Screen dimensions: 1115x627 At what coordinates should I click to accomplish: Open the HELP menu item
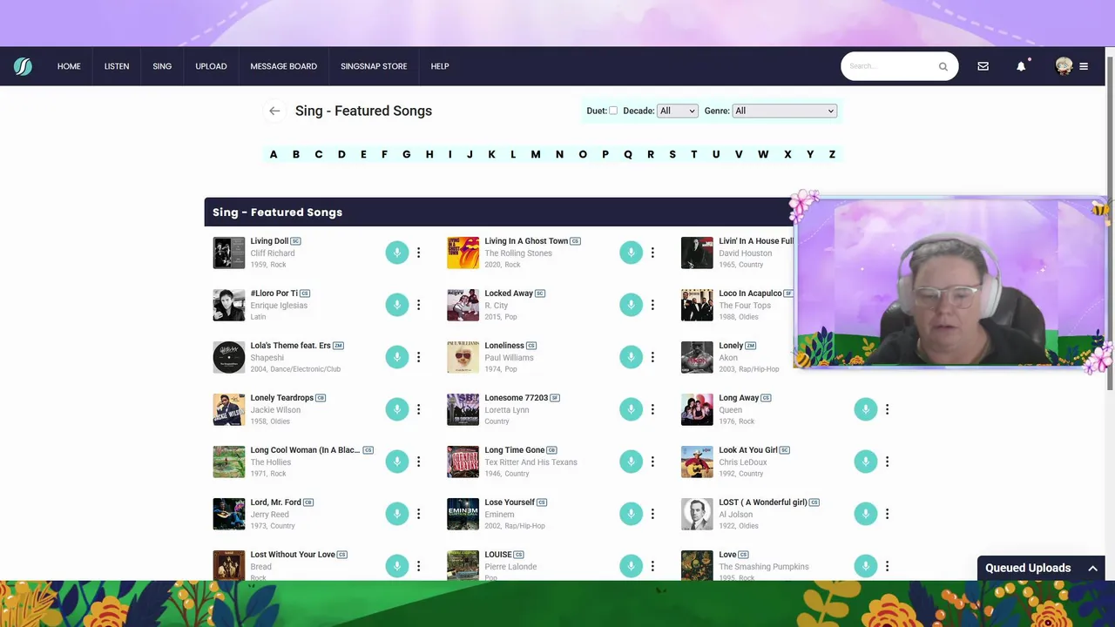coord(439,66)
